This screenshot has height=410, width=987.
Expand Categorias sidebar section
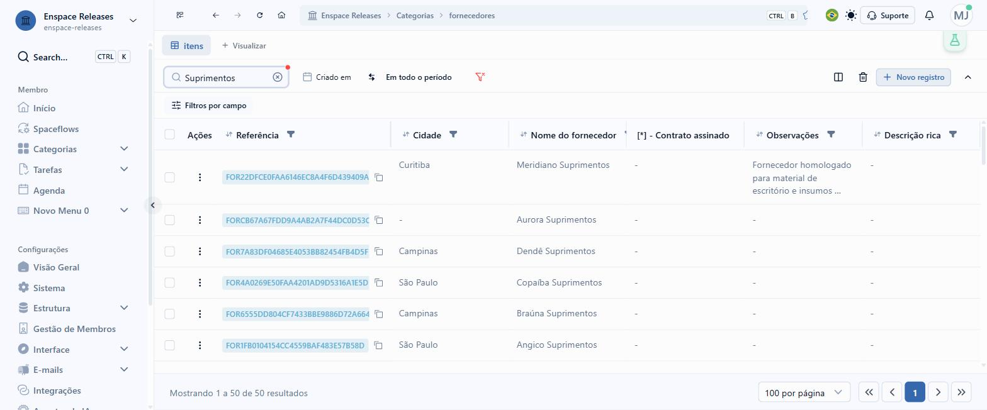(x=124, y=149)
